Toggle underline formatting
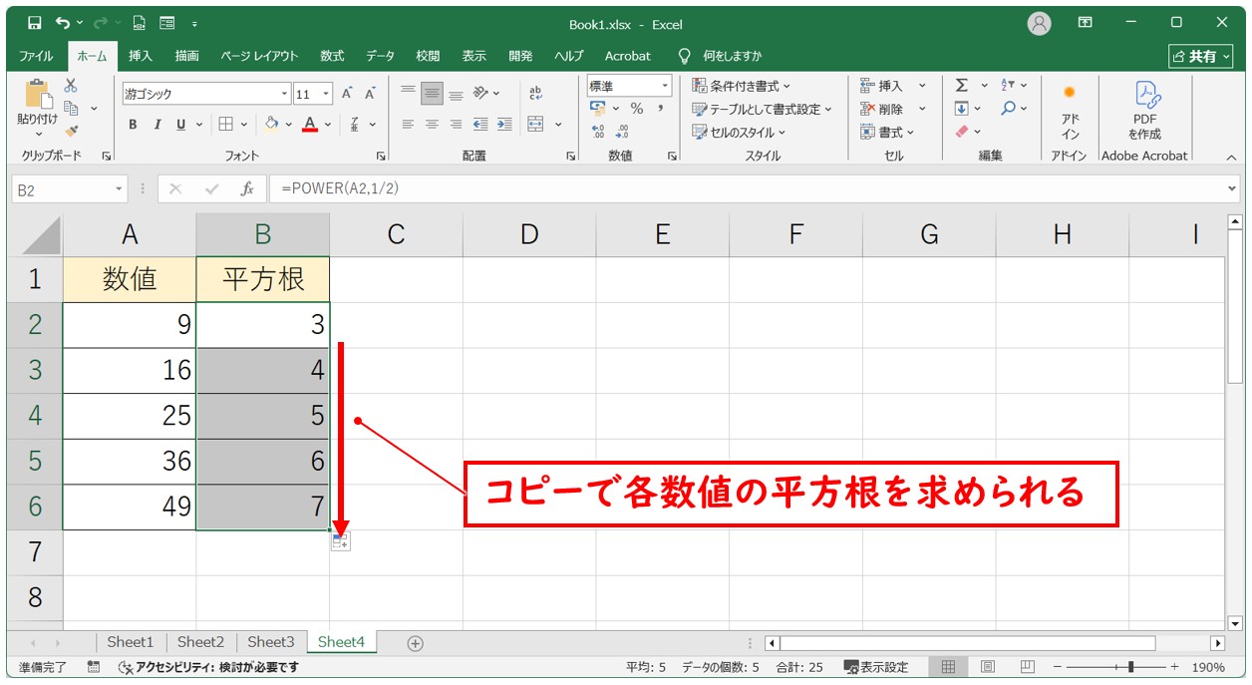 (180, 124)
